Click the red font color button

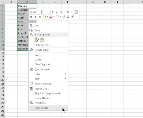tap(51, 17)
